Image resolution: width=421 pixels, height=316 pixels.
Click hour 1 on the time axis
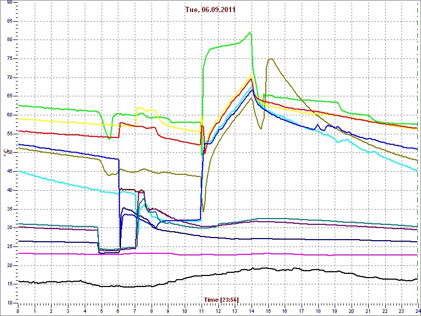(35, 311)
